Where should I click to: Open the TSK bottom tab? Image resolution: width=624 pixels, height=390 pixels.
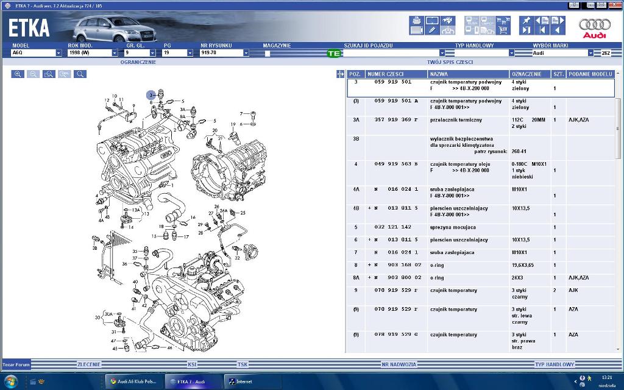coord(243,364)
